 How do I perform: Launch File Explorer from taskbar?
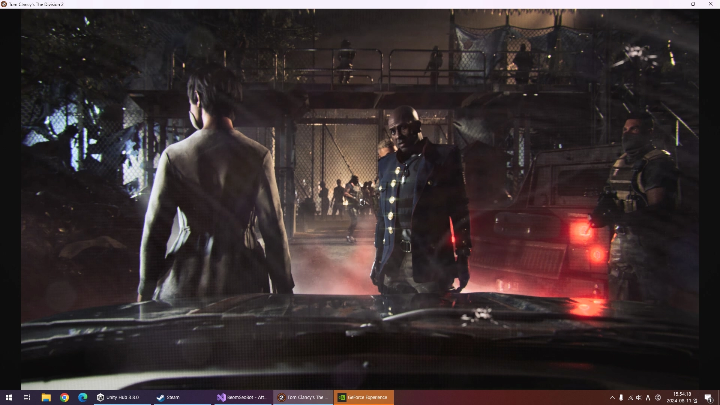coord(46,397)
